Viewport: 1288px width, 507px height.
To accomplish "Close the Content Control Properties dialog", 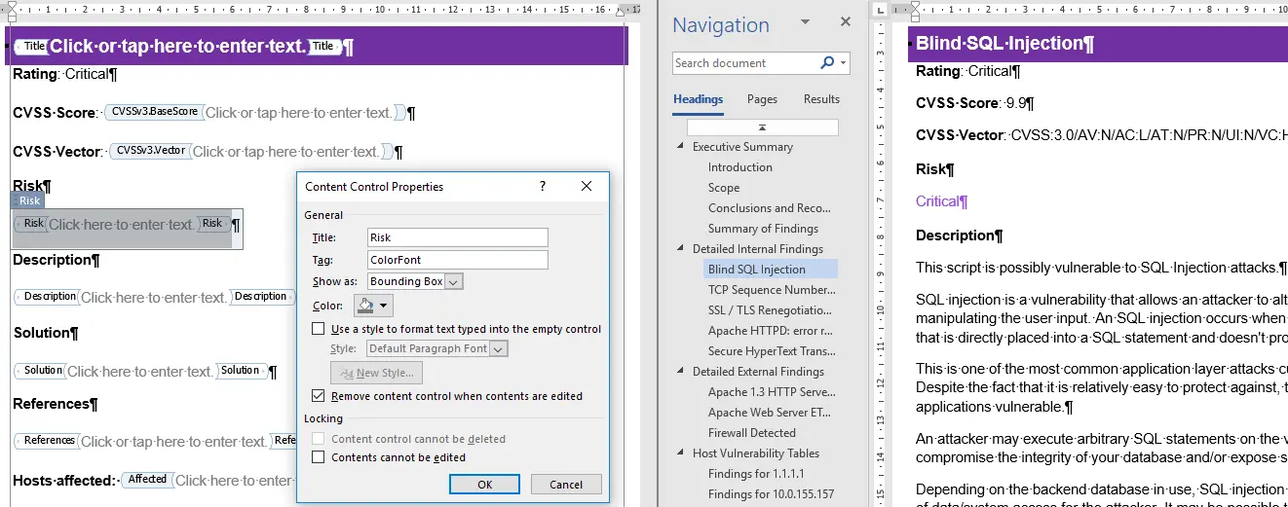I will click(x=587, y=186).
